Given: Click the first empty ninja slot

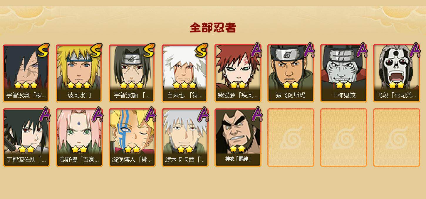Looking at the screenshot, I should 291,138.
